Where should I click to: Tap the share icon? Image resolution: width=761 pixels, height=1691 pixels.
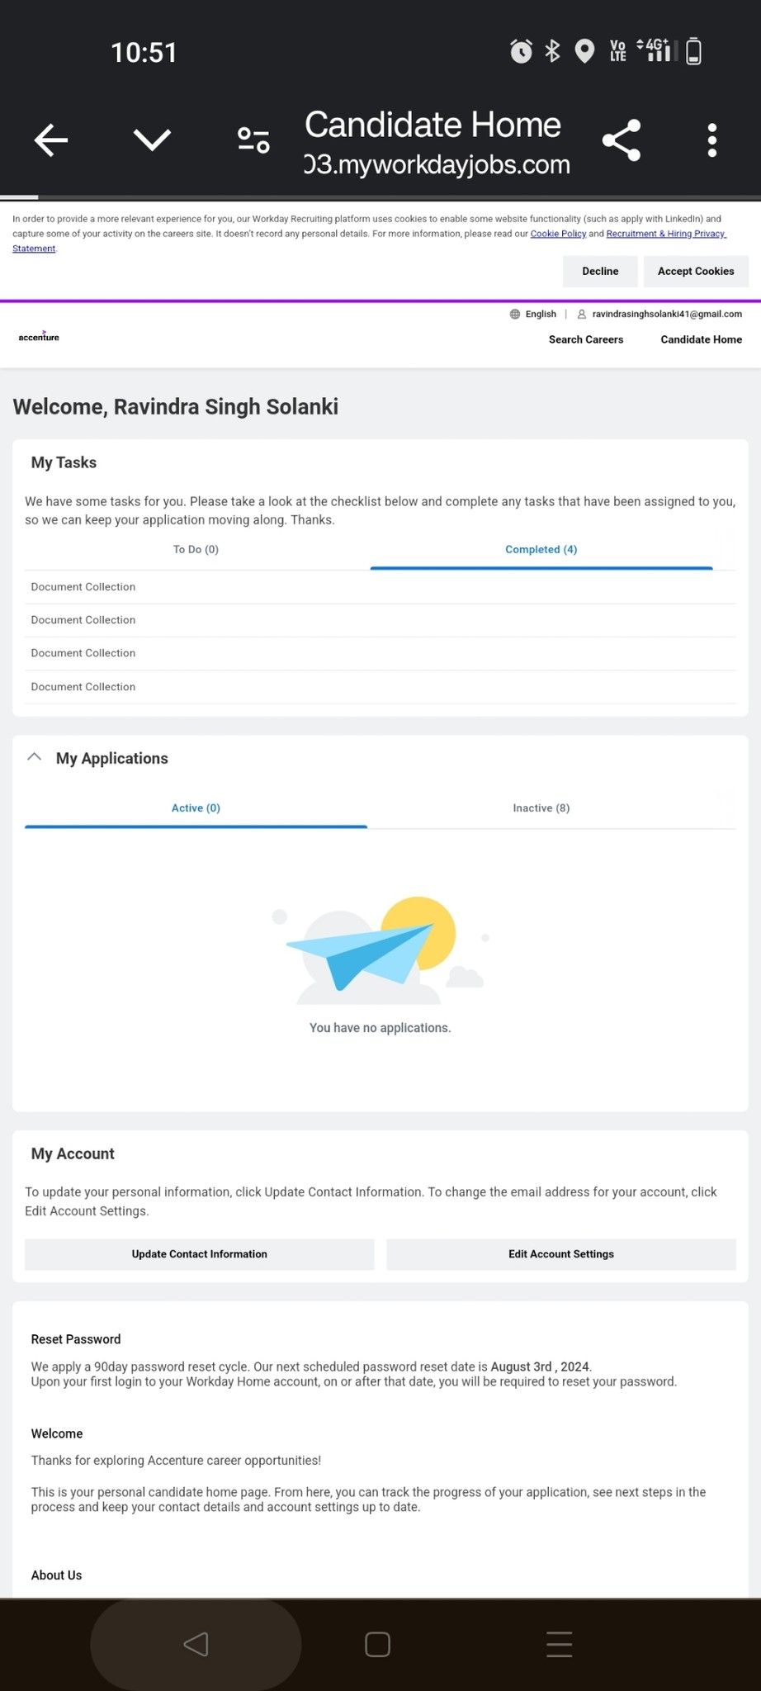coord(622,140)
